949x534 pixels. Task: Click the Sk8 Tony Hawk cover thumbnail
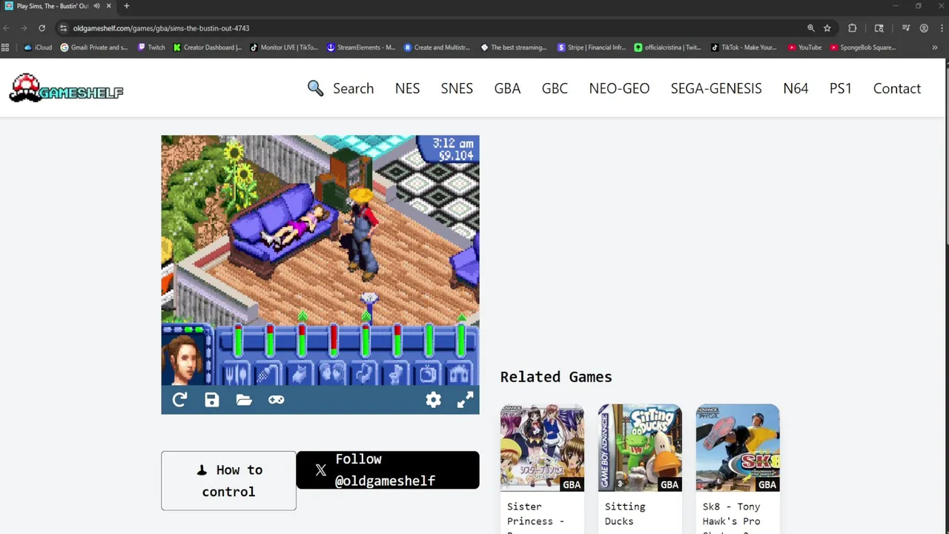tap(738, 448)
